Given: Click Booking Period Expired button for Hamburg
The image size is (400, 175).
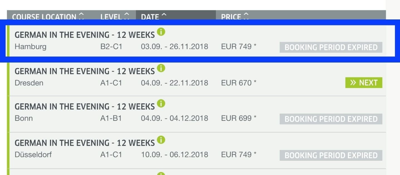Looking at the screenshot, I should (x=331, y=47).
